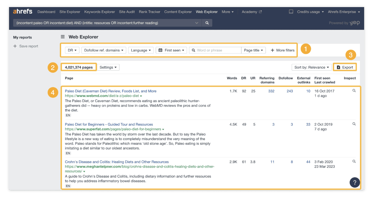Screen dimensions: 371x197
Task: Open Paleo Diet for Beginners result title
Action: click(x=109, y=124)
